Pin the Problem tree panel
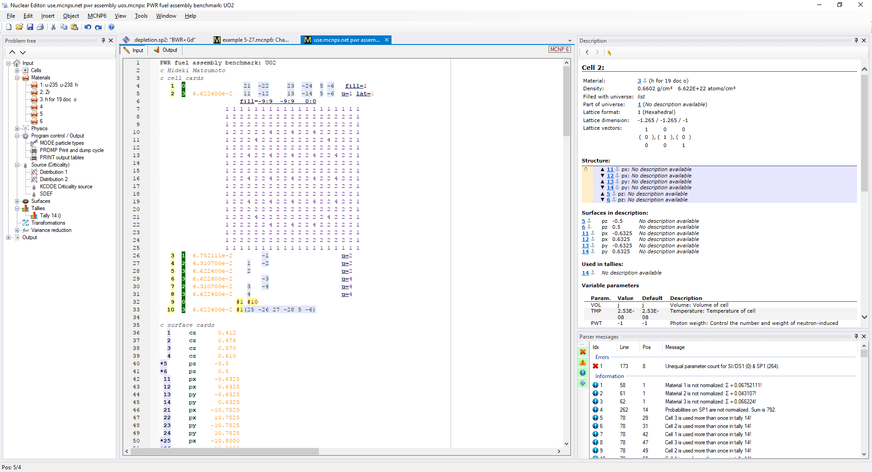Viewport: 872px width, 472px height. click(x=103, y=40)
